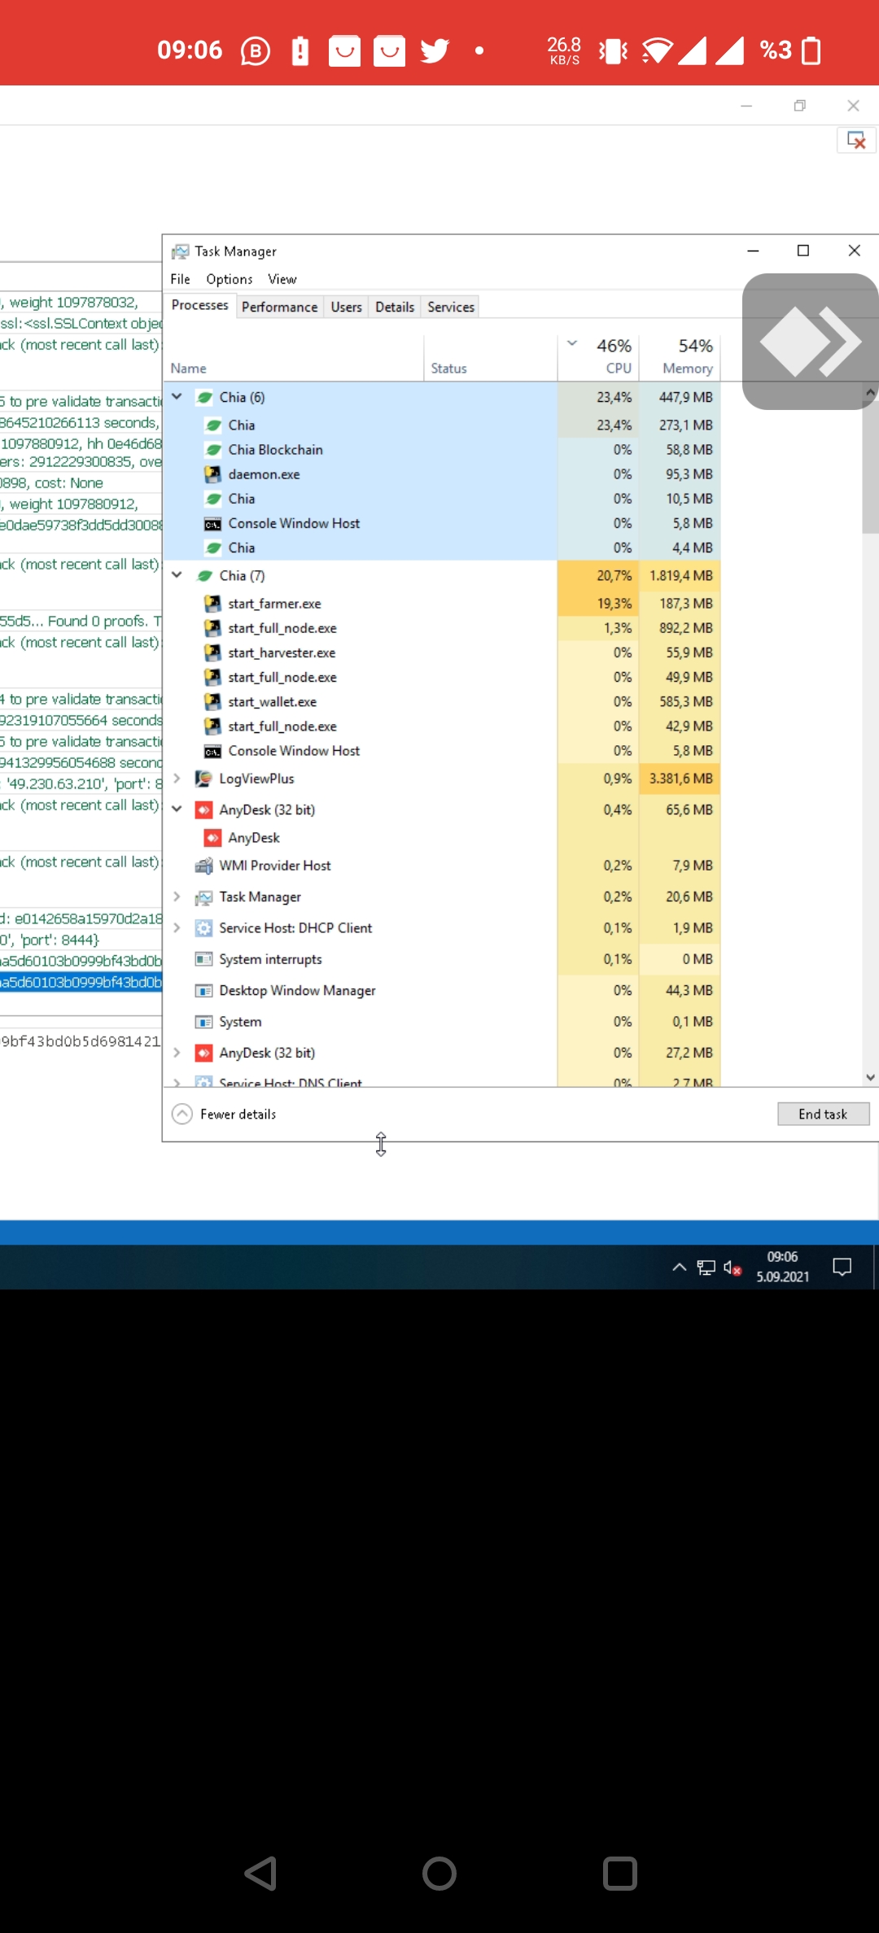Select the Desktop Window Manager row
Viewport: 879px width, 1933px height.
[441, 990]
